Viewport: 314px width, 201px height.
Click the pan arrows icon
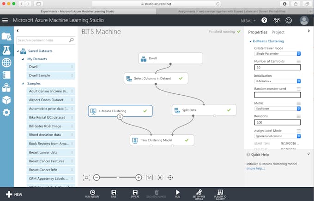tap(170, 178)
